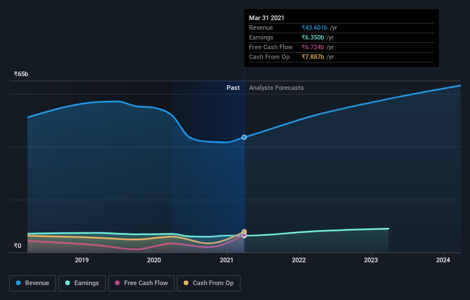Click the Earnings row label in the tooltip

point(261,37)
